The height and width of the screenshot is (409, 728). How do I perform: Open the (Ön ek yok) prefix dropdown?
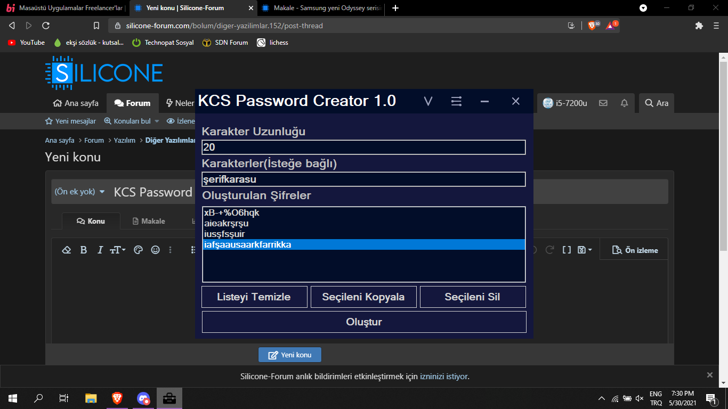click(80, 192)
